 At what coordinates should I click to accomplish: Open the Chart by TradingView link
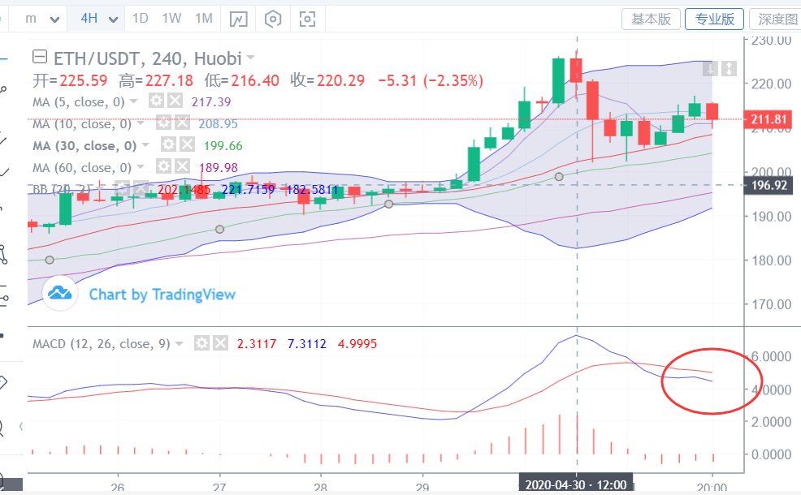pyautogui.click(x=162, y=295)
